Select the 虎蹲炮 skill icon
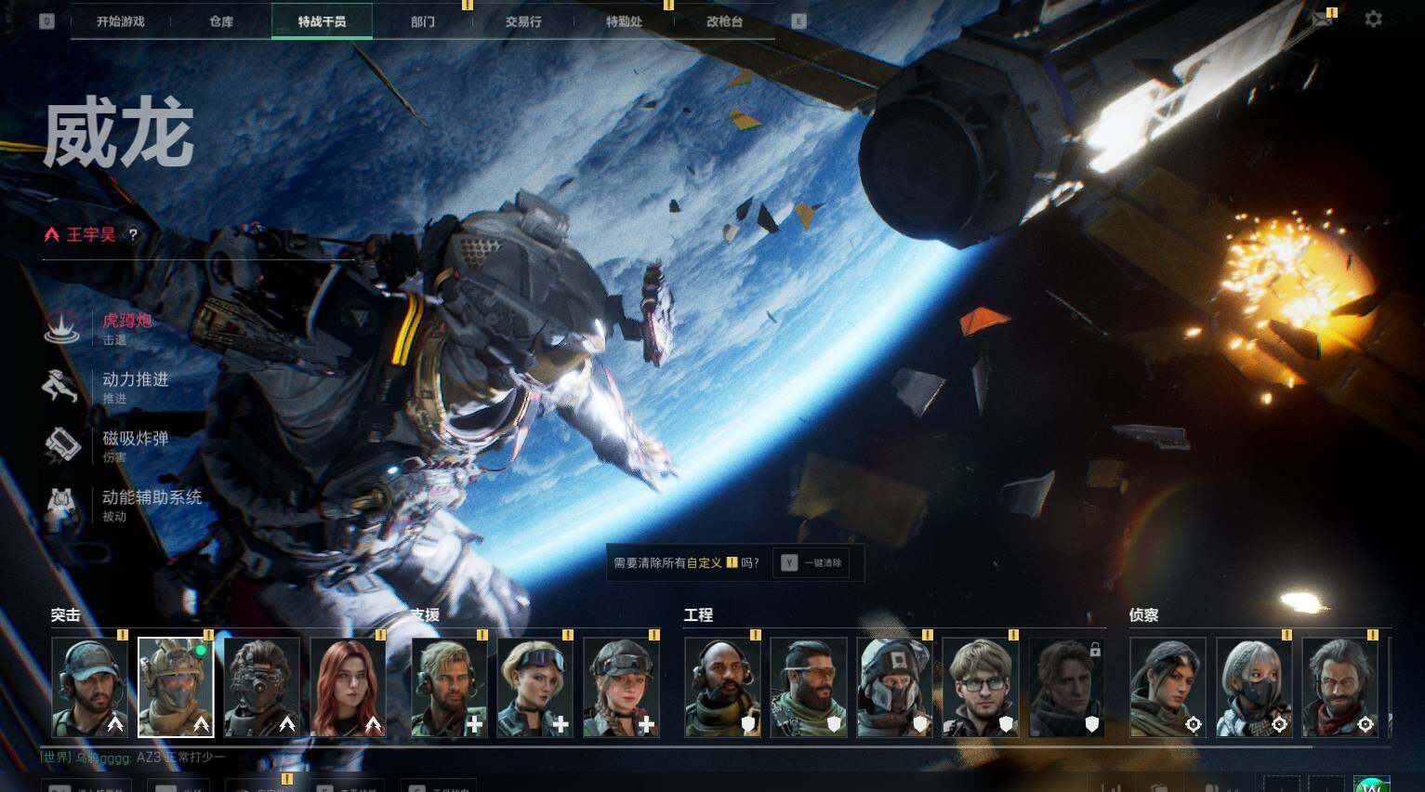The image size is (1425, 792). point(62,328)
